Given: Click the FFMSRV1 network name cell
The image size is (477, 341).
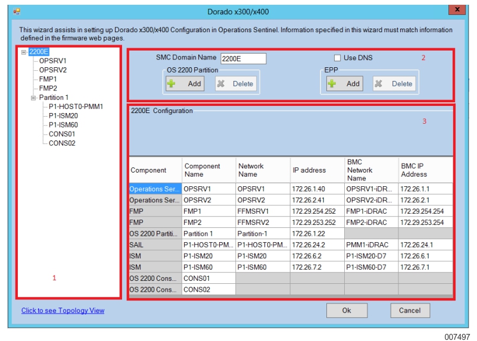Looking at the screenshot, I should tap(263, 211).
